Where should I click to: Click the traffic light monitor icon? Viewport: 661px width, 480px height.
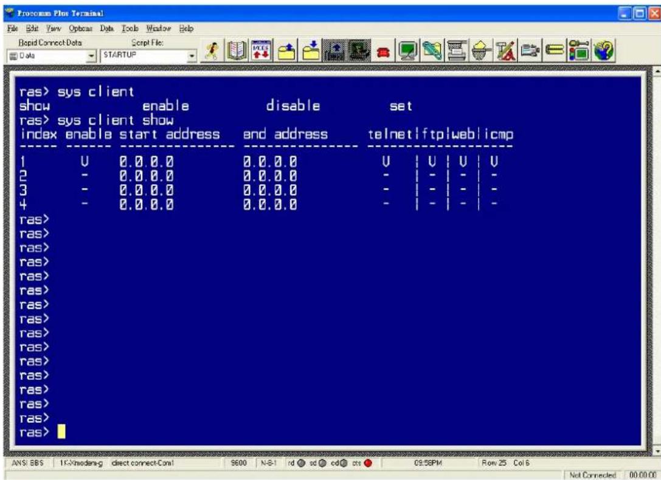pos(579,50)
